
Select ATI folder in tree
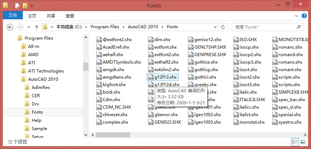pyautogui.click(x=31, y=63)
